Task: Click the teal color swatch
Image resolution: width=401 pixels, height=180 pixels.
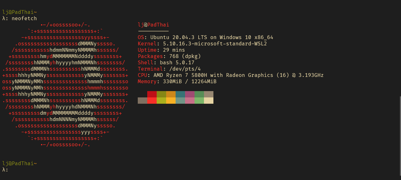Action: [x=180, y=94]
